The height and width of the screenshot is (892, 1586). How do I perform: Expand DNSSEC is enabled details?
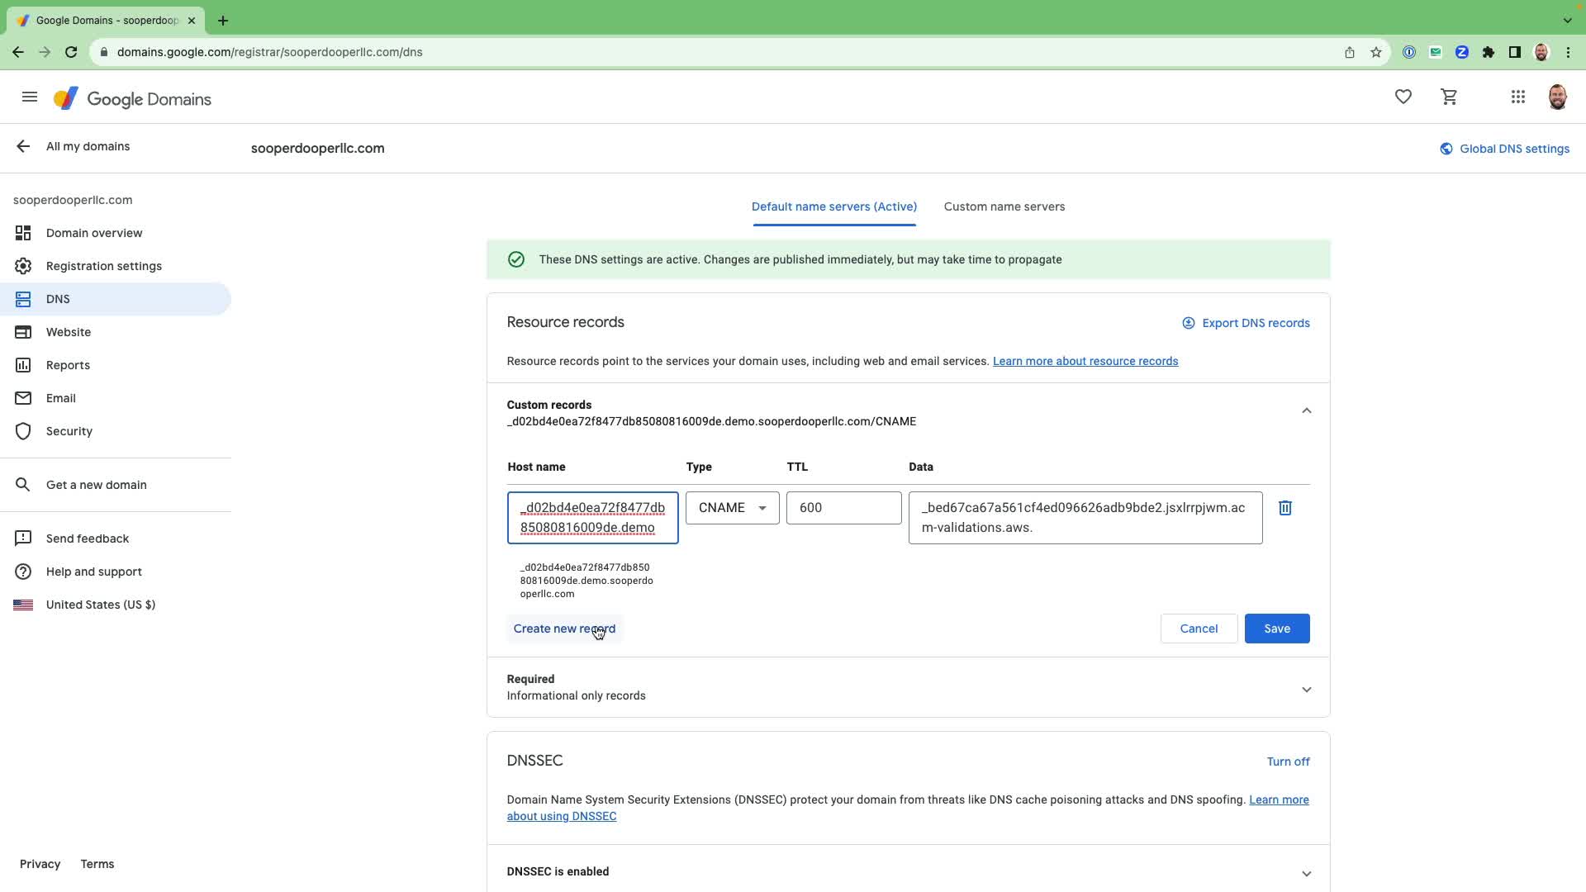[1306, 873]
